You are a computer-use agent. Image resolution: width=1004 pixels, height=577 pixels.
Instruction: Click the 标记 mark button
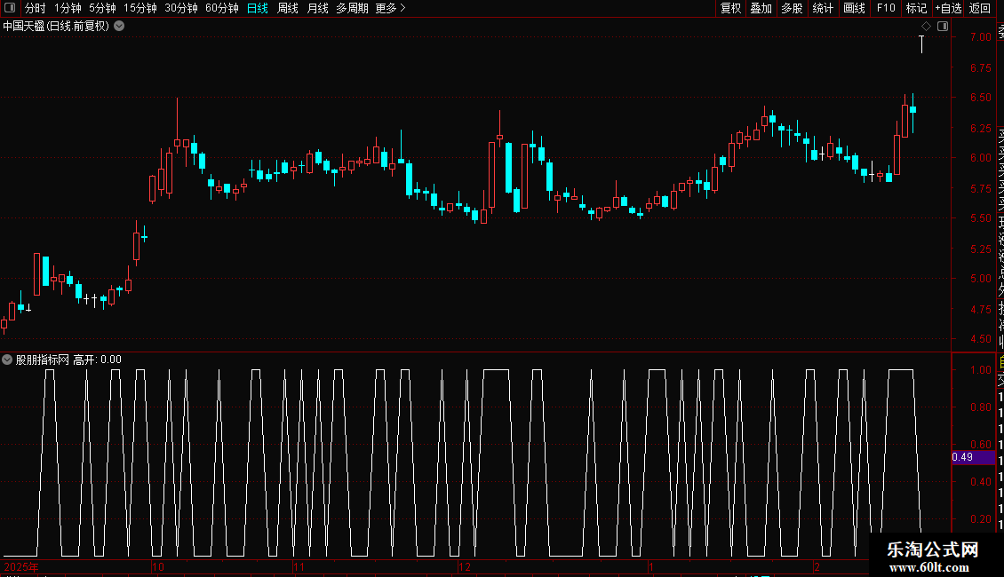[916, 8]
